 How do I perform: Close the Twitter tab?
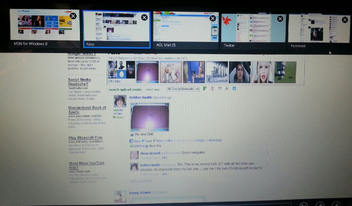(280, 19)
